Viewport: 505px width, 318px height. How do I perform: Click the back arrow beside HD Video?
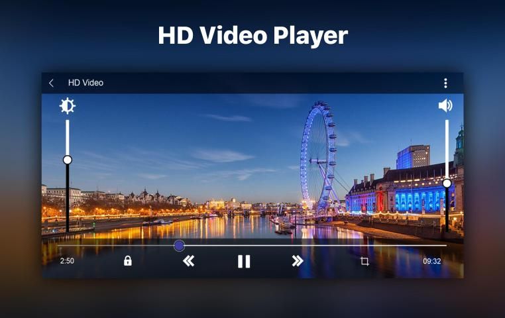tap(52, 83)
